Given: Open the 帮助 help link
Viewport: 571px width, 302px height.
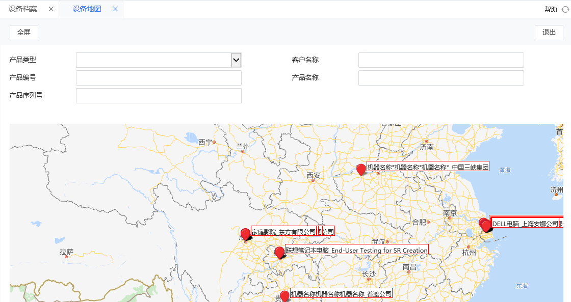Looking at the screenshot, I should point(551,9).
